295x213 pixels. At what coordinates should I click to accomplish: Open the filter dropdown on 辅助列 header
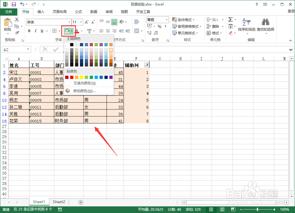pos(147,65)
